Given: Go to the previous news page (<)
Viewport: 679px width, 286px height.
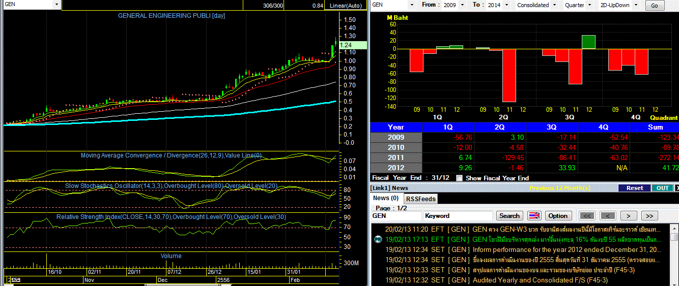Looking at the screenshot, I should coord(608,216).
